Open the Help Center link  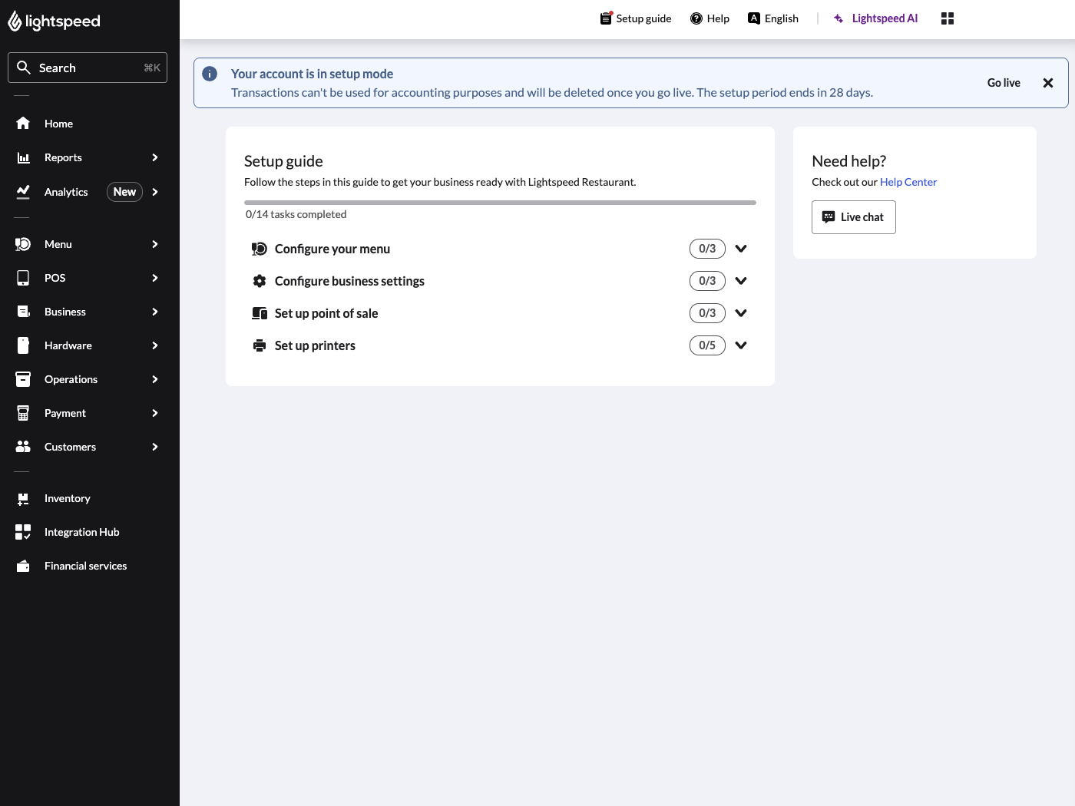coord(908,182)
